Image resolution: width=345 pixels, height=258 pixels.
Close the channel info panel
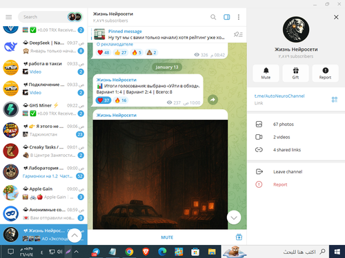[336, 17]
